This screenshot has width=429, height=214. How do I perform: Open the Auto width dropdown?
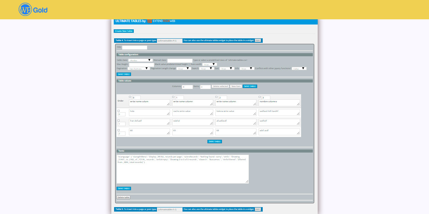(x=209, y=64)
